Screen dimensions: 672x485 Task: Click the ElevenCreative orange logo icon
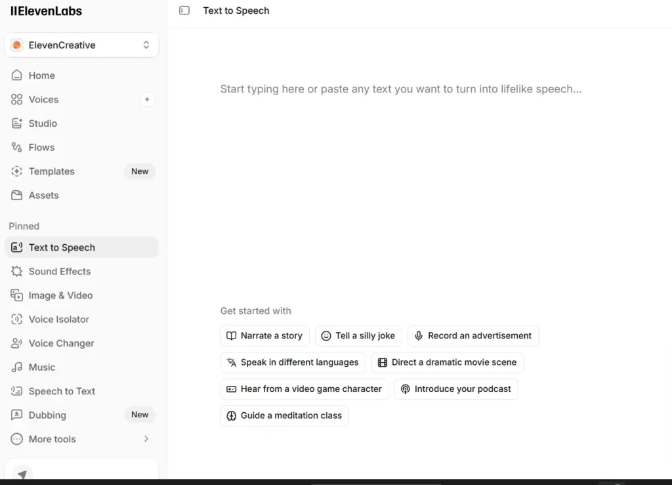(16, 45)
